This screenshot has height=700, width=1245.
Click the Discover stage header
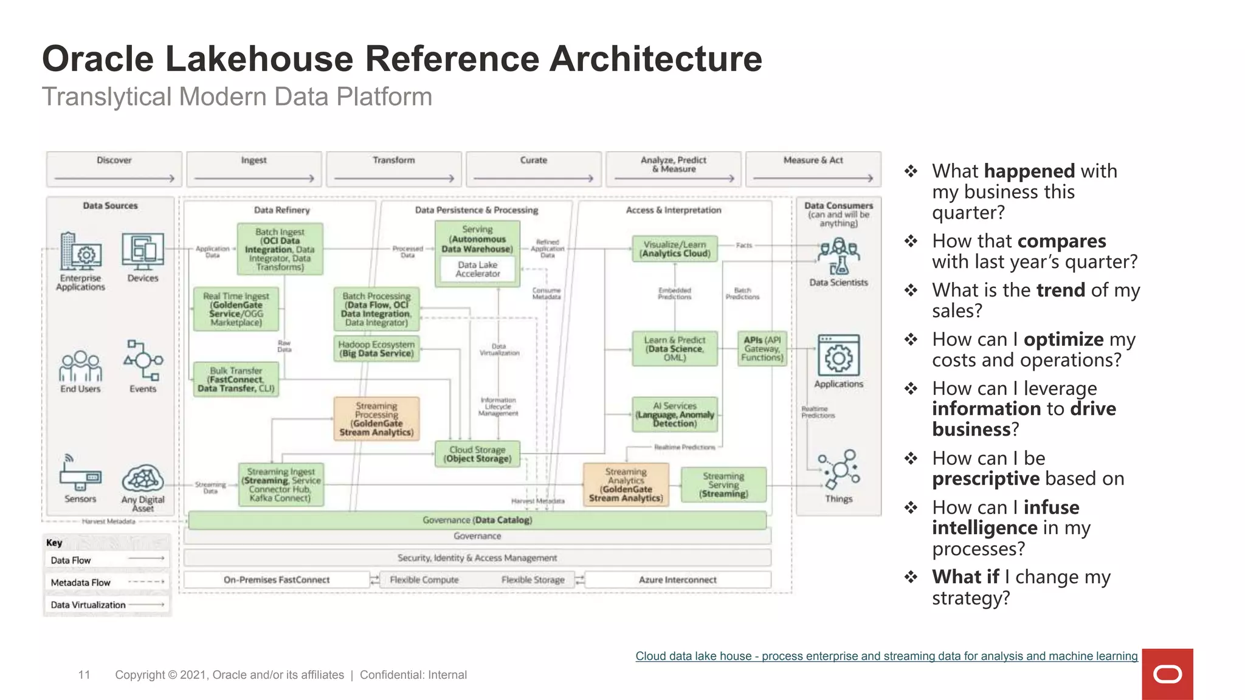[114, 169]
